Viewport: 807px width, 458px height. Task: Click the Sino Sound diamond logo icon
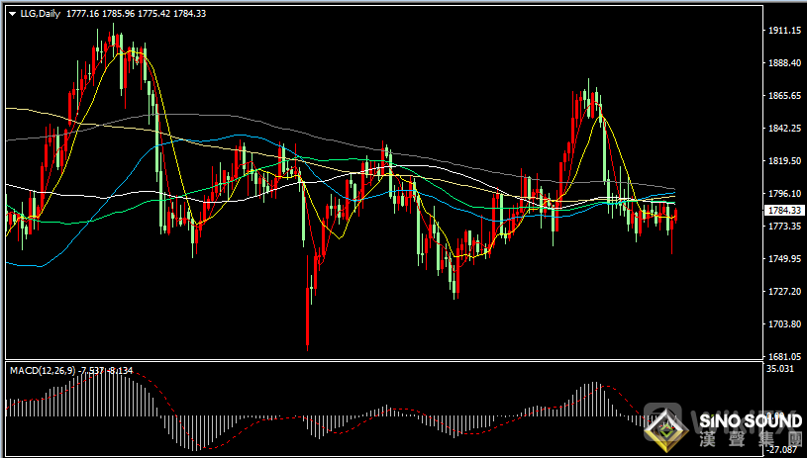pos(668,427)
